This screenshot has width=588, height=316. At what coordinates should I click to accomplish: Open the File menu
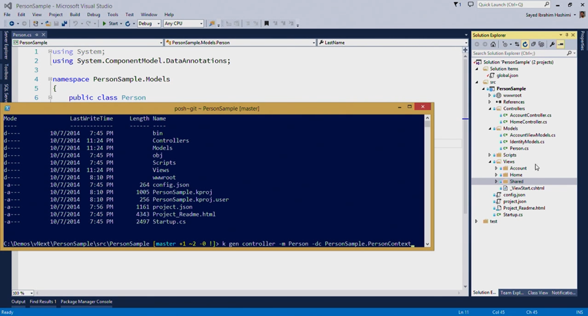7,15
